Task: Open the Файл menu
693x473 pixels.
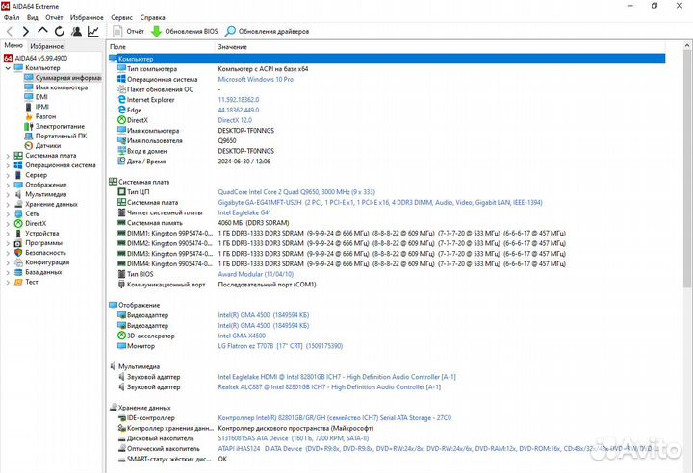Action: pyautogui.click(x=12, y=17)
